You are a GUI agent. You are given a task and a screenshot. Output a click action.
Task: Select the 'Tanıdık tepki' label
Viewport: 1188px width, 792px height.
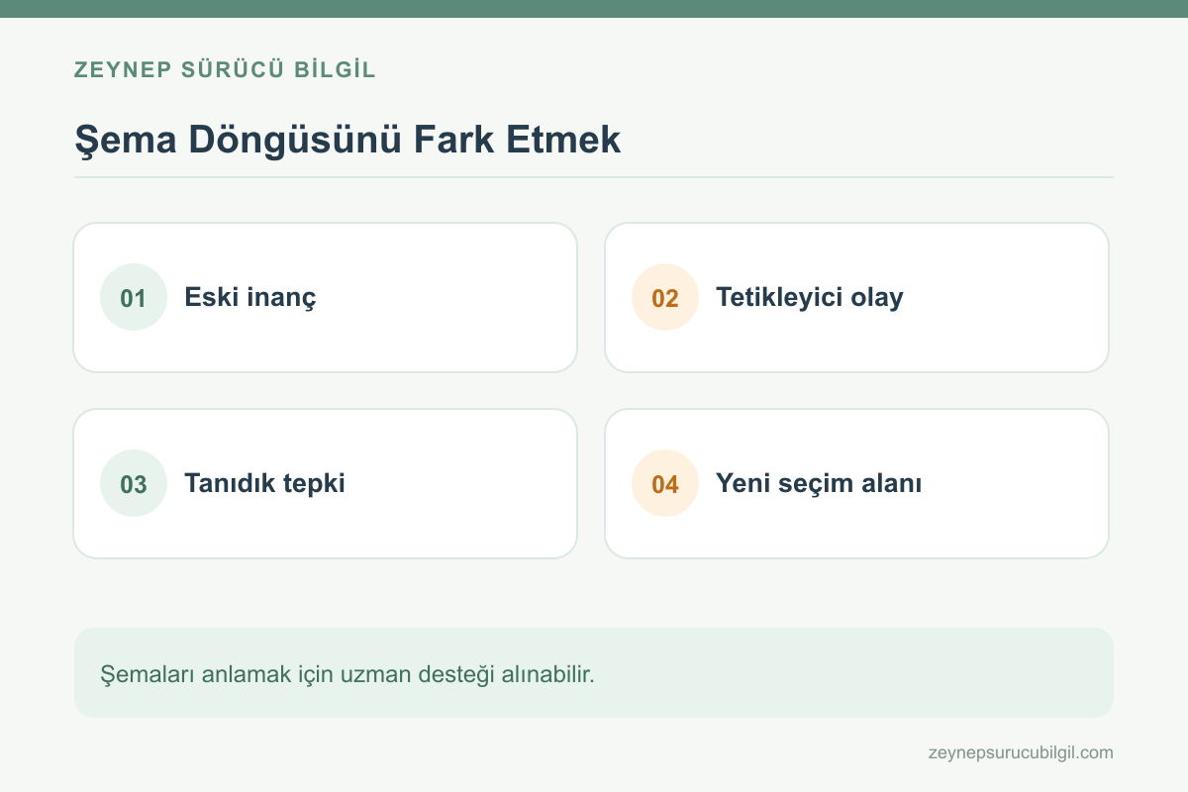[264, 483]
